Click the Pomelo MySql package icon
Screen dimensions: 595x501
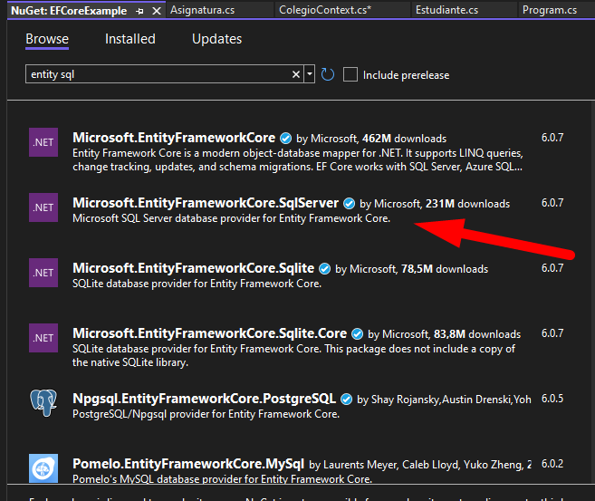pyautogui.click(x=43, y=468)
